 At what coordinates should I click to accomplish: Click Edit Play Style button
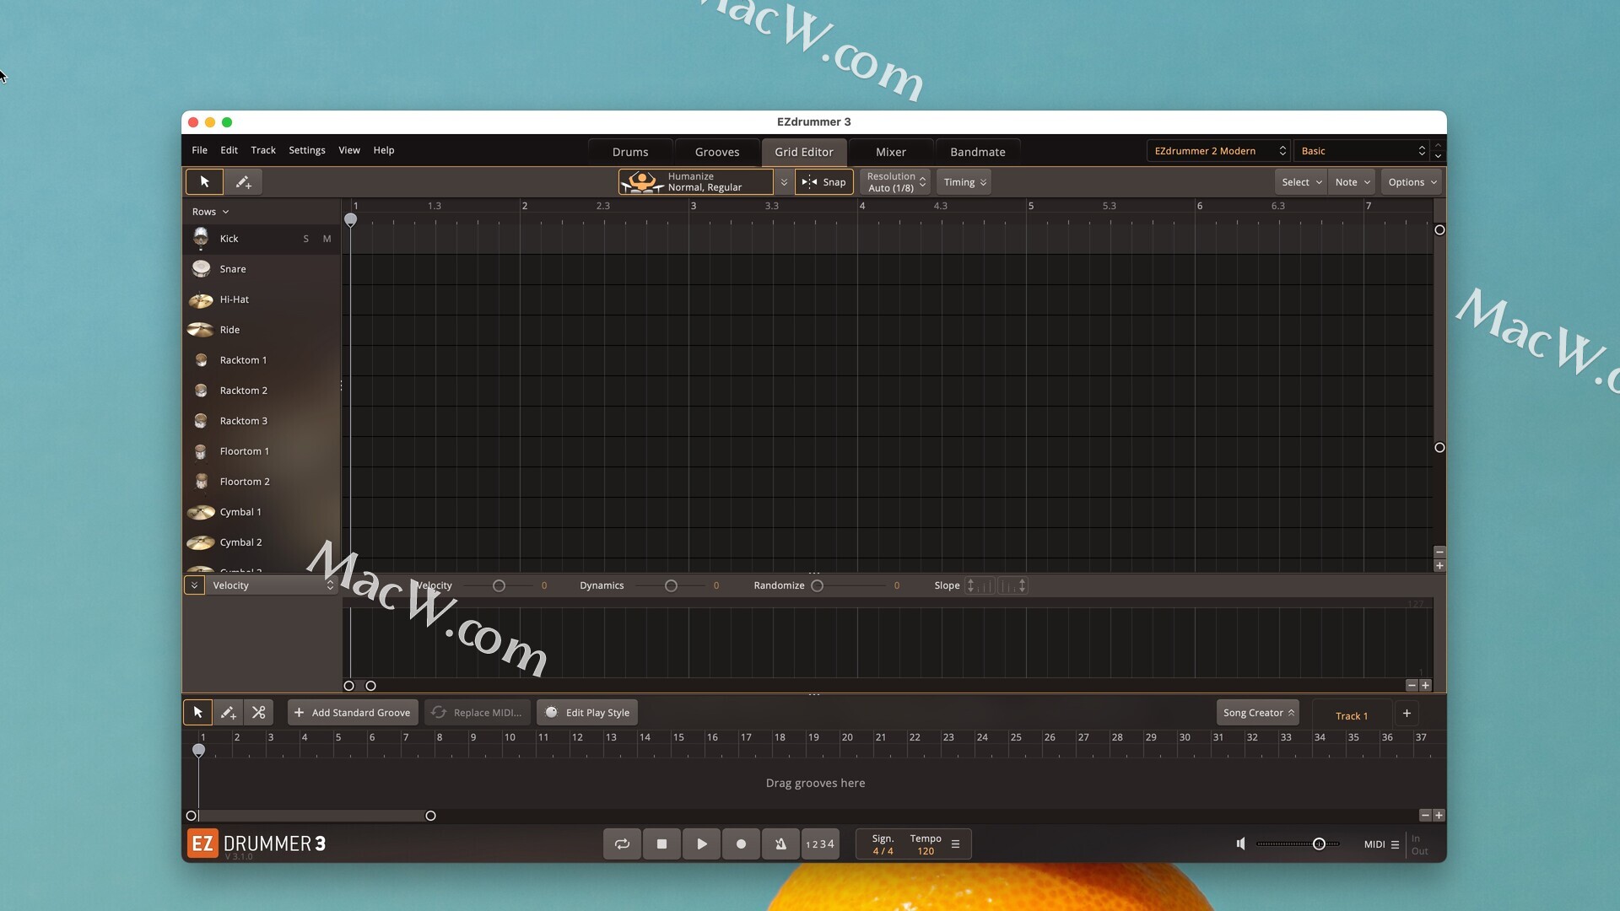[x=588, y=713]
